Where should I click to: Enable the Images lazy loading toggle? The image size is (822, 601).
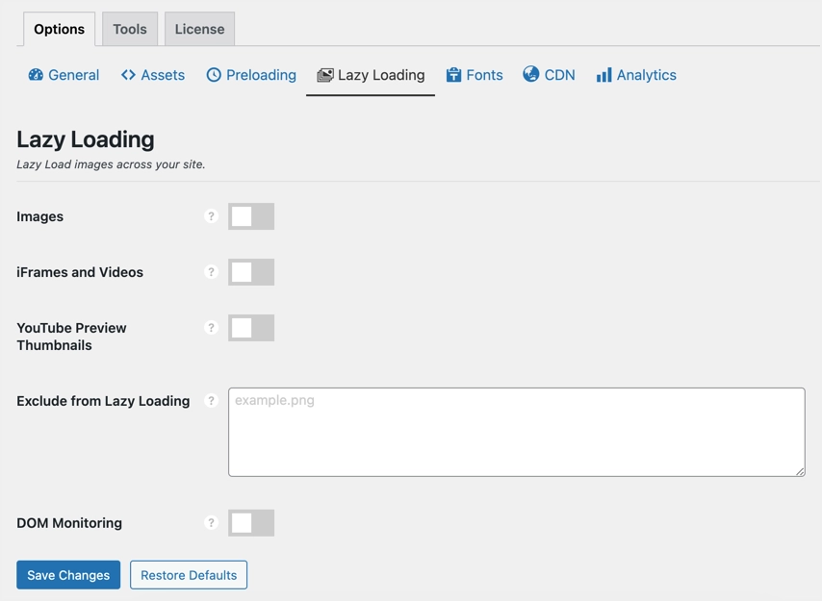click(x=251, y=216)
